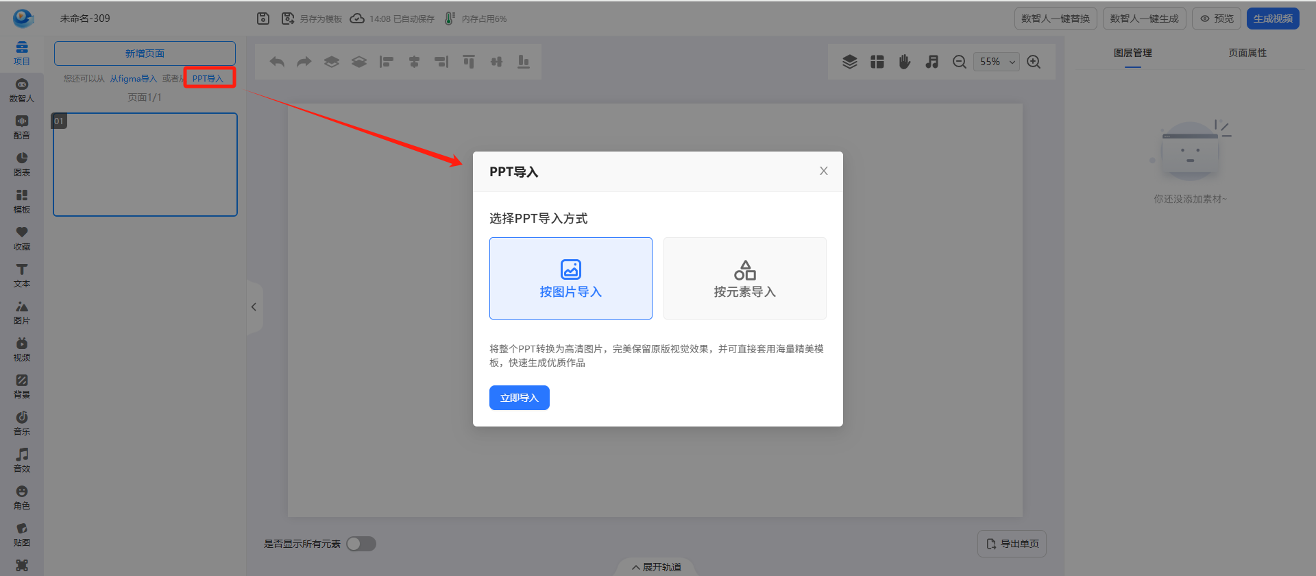Select the hand pan tool
This screenshot has width=1316, height=576.
pos(905,62)
